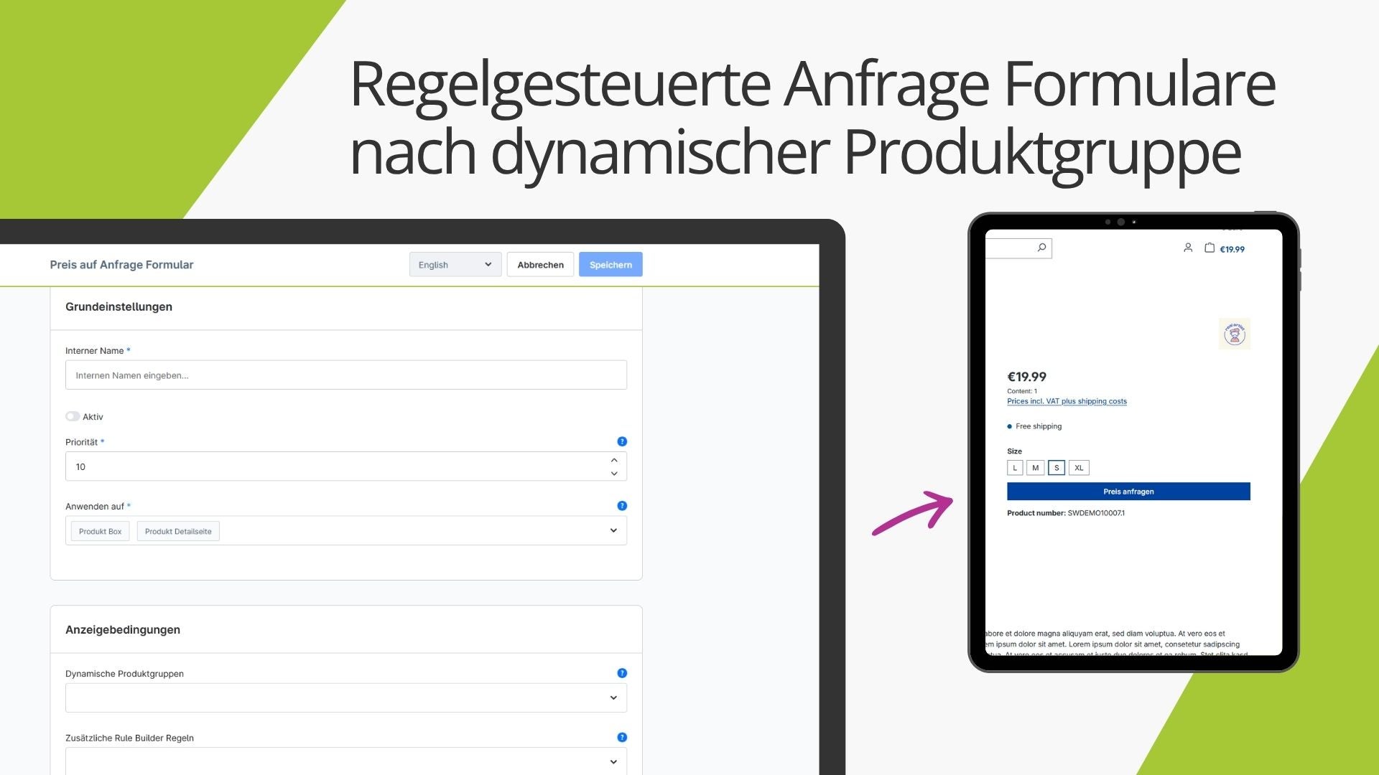Decrease Priorität value with down arrow
The image size is (1379, 775).
pyautogui.click(x=614, y=474)
